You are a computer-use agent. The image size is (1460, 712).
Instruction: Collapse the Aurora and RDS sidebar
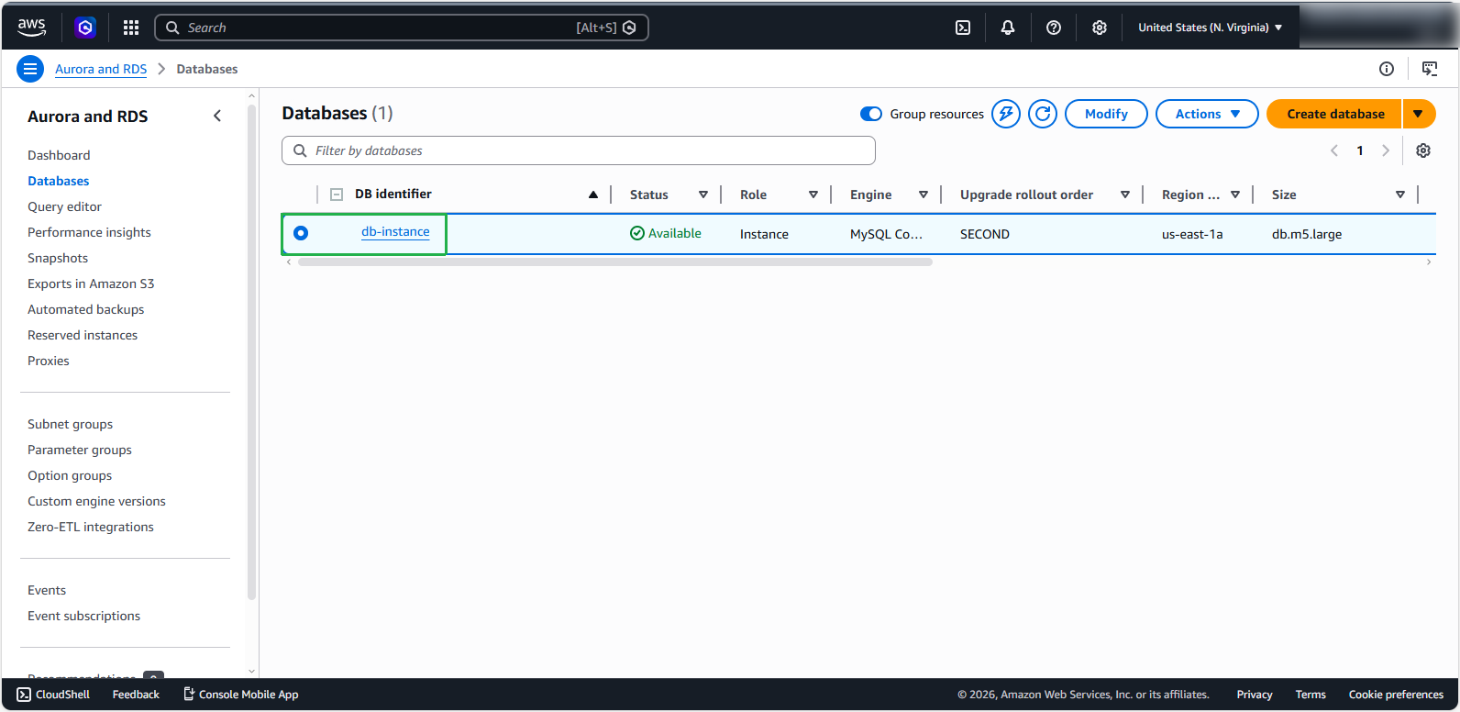[x=217, y=116]
